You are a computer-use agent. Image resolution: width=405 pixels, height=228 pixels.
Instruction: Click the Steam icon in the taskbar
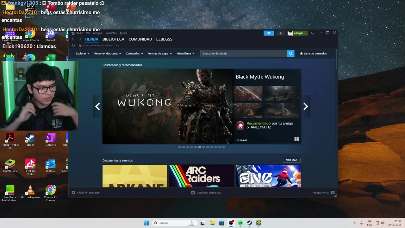250,223
